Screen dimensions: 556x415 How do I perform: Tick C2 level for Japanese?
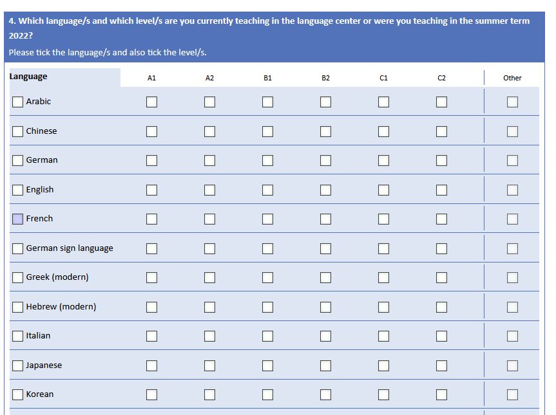pyautogui.click(x=441, y=365)
